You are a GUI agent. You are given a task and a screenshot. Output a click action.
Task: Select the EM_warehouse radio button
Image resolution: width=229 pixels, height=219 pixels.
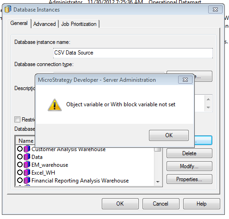coord(20,164)
